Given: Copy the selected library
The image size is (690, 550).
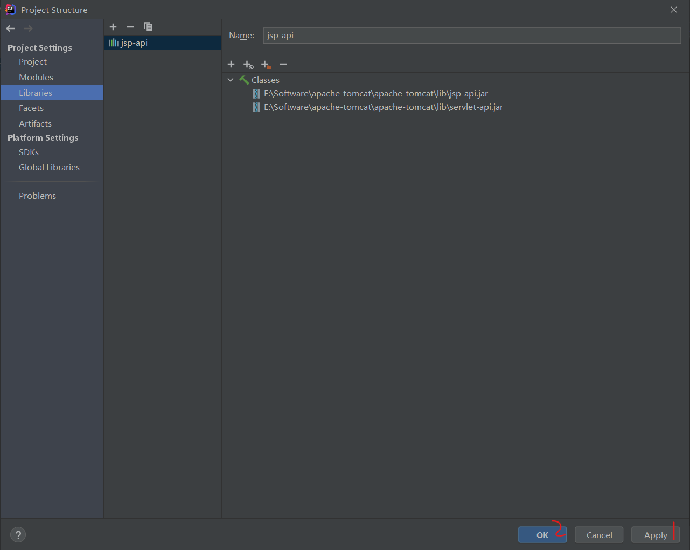Looking at the screenshot, I should pos(148,27).
